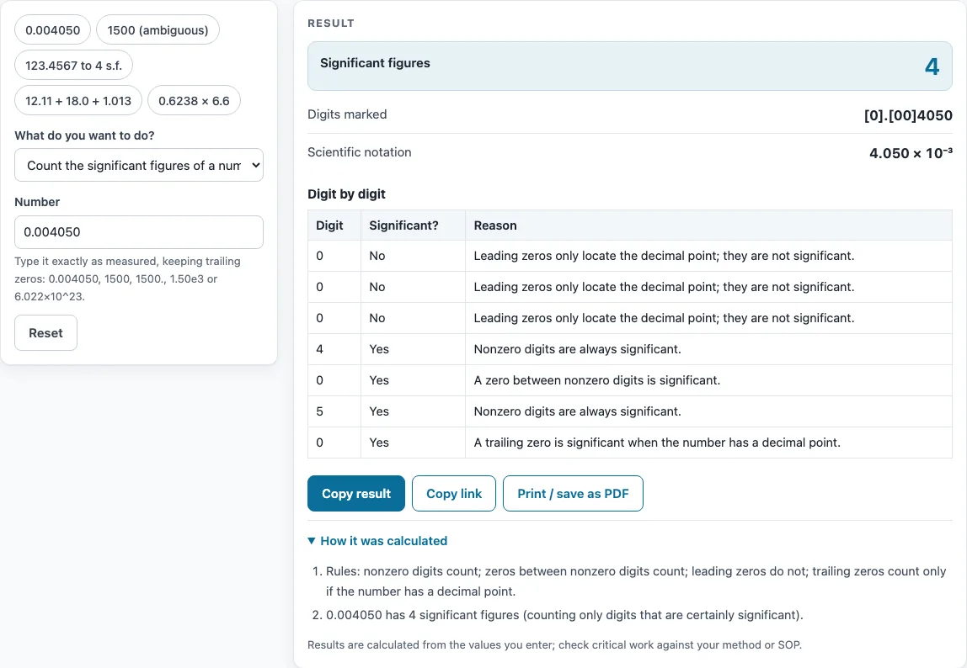Viewport: 967px width, 668px height.
Task: Copy the result to clipboard
Action: pos(355,494)
